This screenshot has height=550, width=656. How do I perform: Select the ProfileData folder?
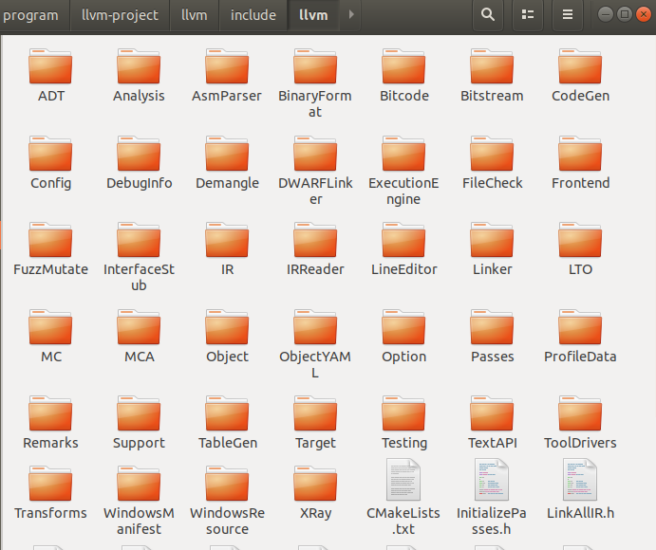[580, 337]
